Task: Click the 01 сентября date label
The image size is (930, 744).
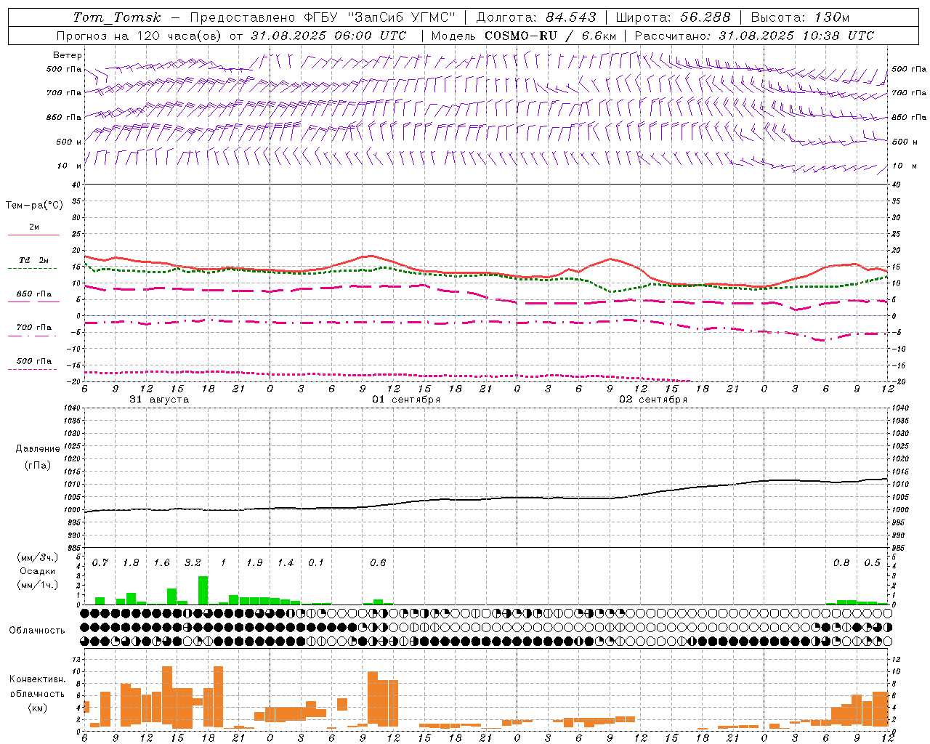Action: point(406,399)
